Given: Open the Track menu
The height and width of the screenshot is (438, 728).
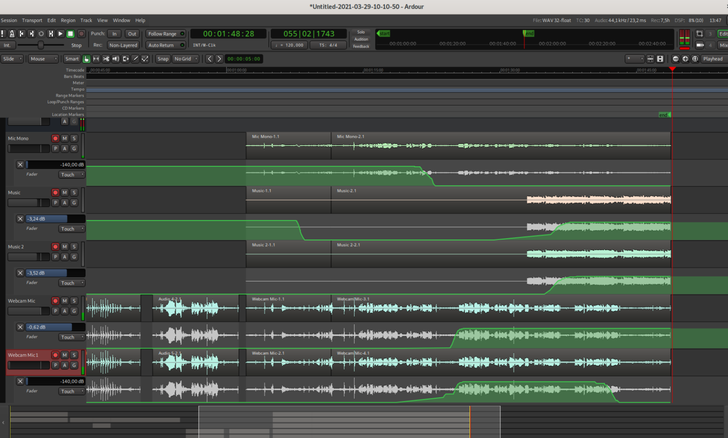Looking at the screenshot, I should [86, 20].
